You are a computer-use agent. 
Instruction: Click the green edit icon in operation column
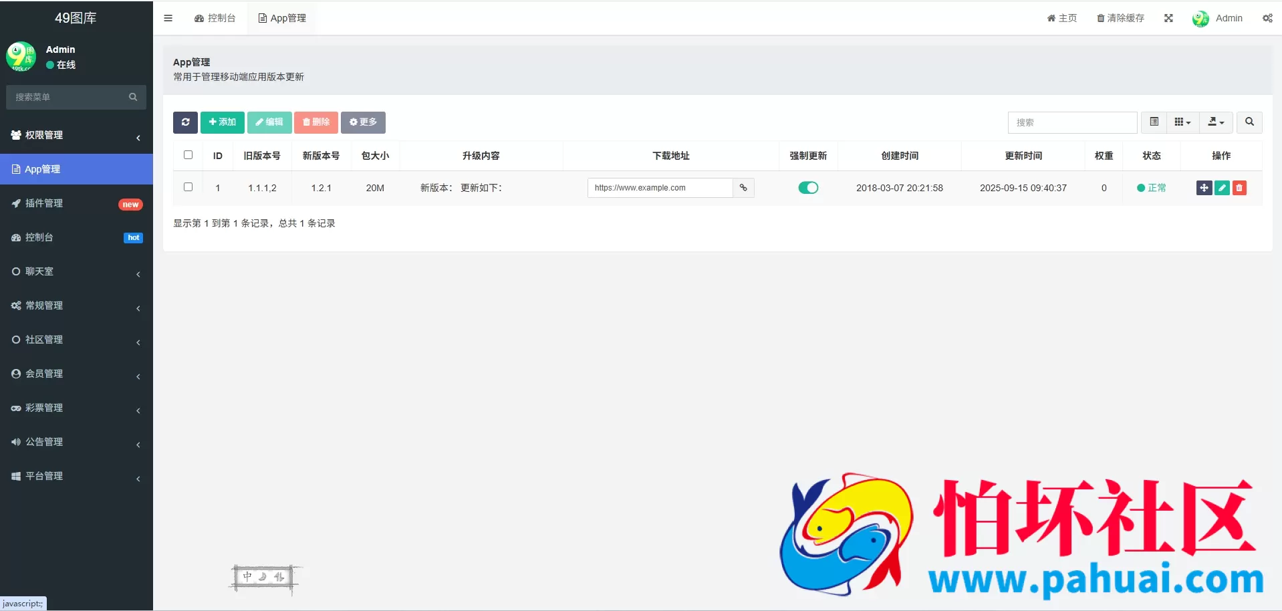1222,188
